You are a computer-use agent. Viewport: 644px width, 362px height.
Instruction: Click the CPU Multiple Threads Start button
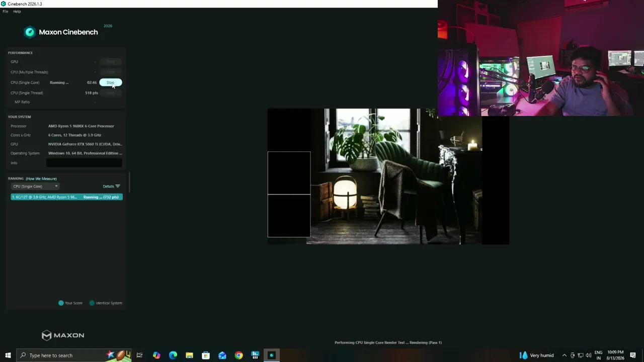pos(111,72)
